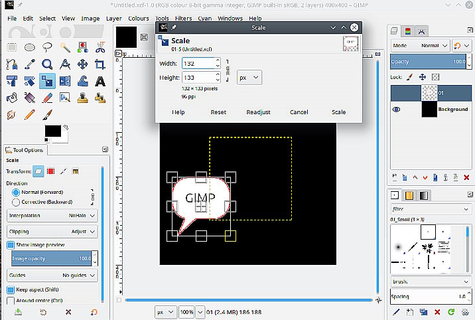Screen dimensions: 475x320
Task: Click the layer Opacity slider
Action: (427, 61)
